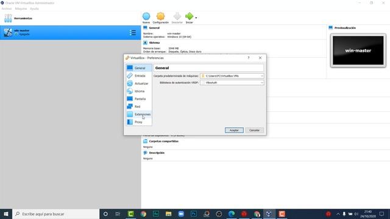Viewport: 390px width, 219px height.
Task: Open default machine folder dropdown
Action: [232, 75]
